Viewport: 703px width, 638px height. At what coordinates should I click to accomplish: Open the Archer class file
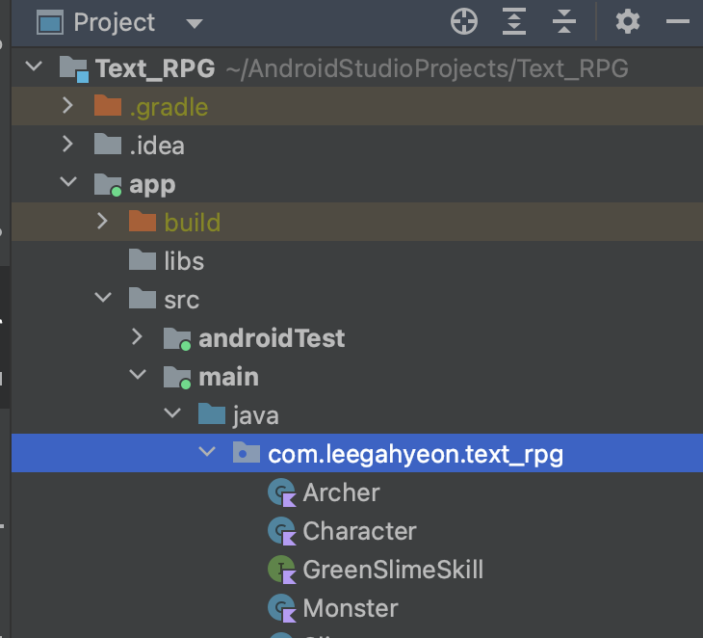(x=342, y=492)
